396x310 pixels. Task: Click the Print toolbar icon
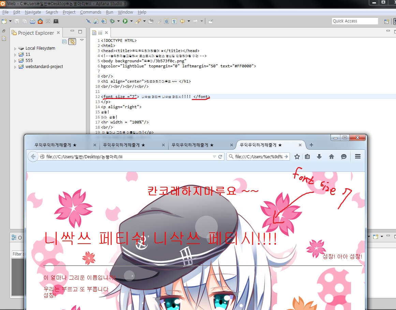pos(33,21)
